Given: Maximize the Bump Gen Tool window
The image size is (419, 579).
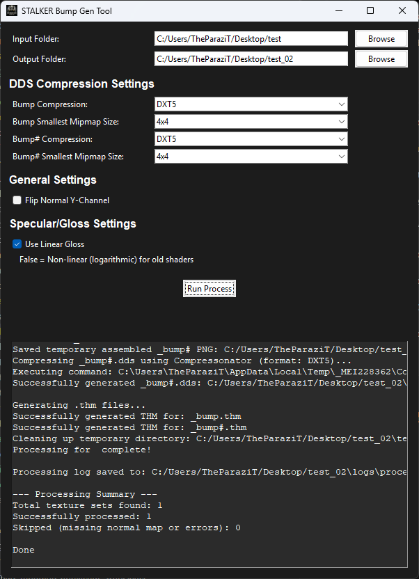Looking at the screenshot, I should [370, 11].
